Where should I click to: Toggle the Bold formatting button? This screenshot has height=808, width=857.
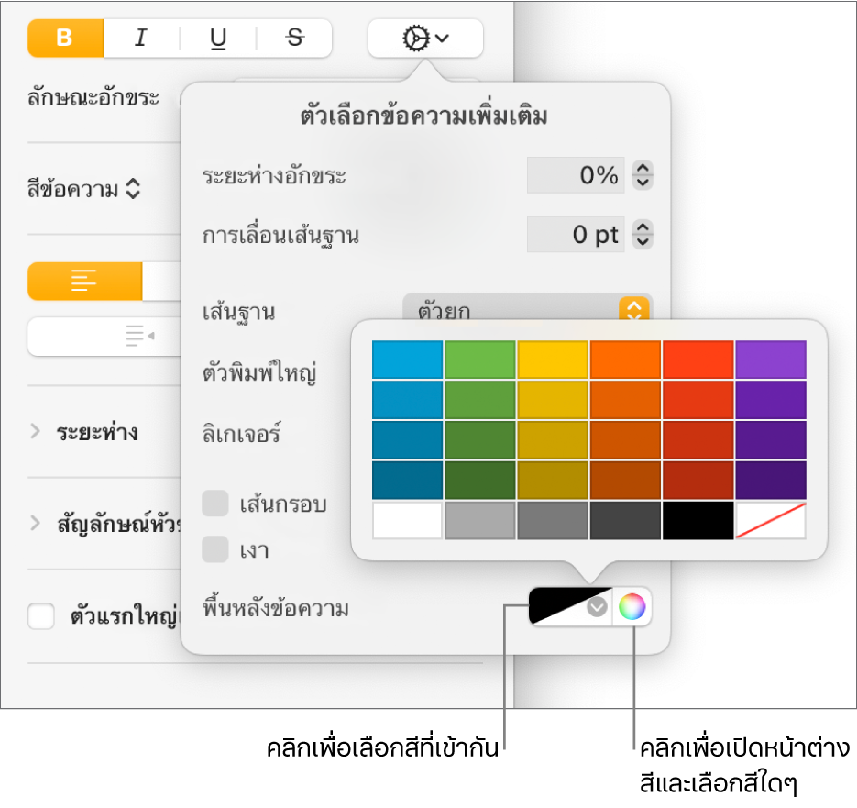[66, 39]
